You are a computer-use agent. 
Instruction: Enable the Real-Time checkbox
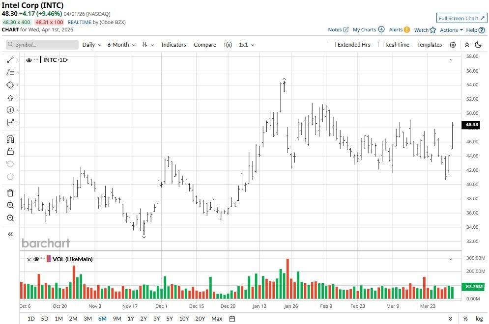coord(380,45)
